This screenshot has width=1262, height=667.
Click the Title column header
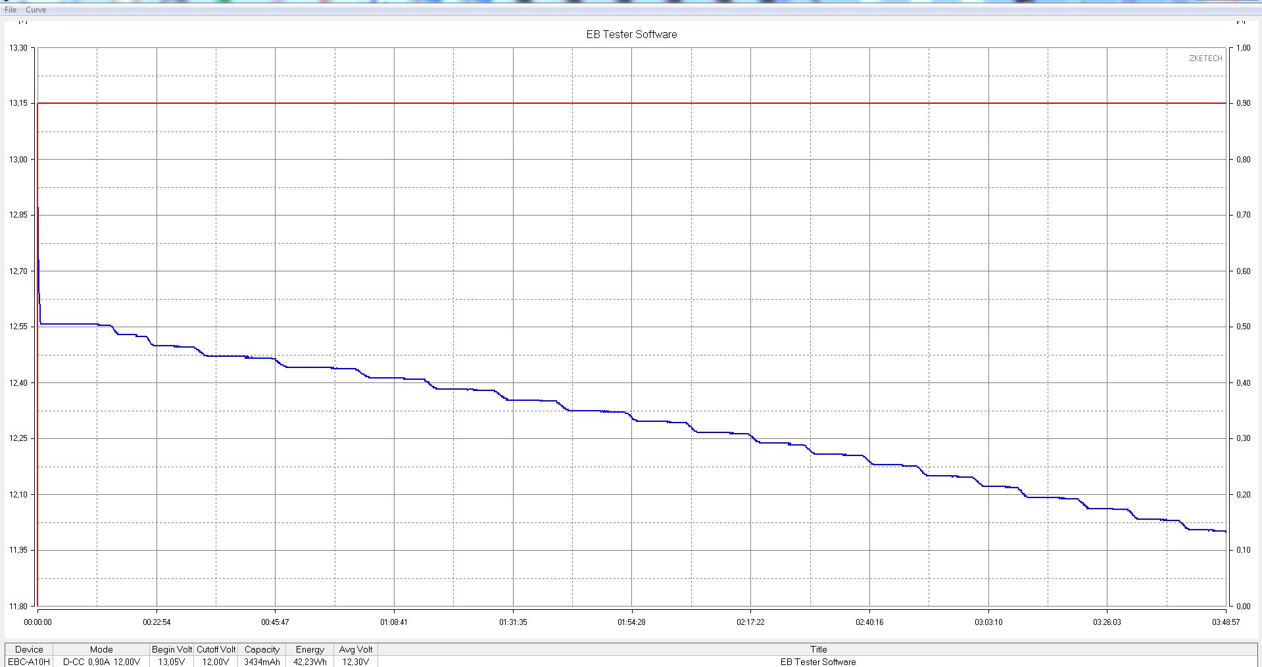point(818,649)
